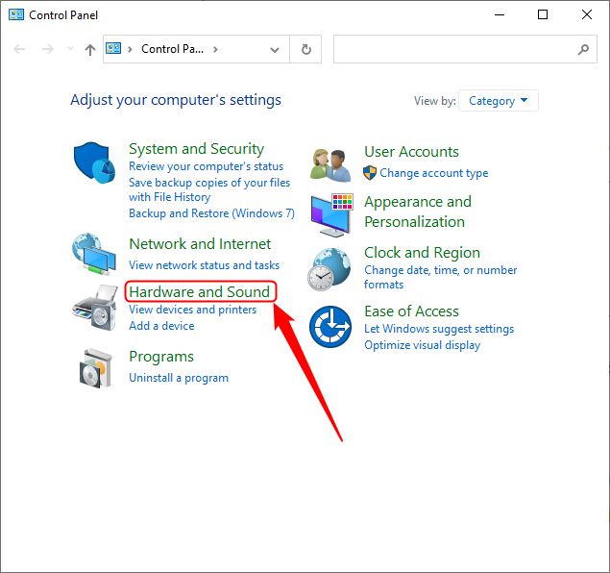Click Change account type link
This screenshot has width=610, height=573.
[434, 173]
